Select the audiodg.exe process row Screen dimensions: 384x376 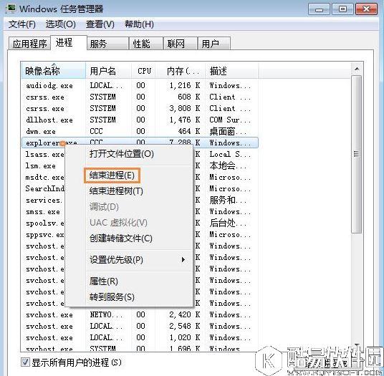[140, 85]
